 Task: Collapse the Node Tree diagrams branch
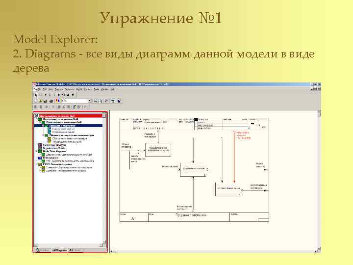[36, 151]
